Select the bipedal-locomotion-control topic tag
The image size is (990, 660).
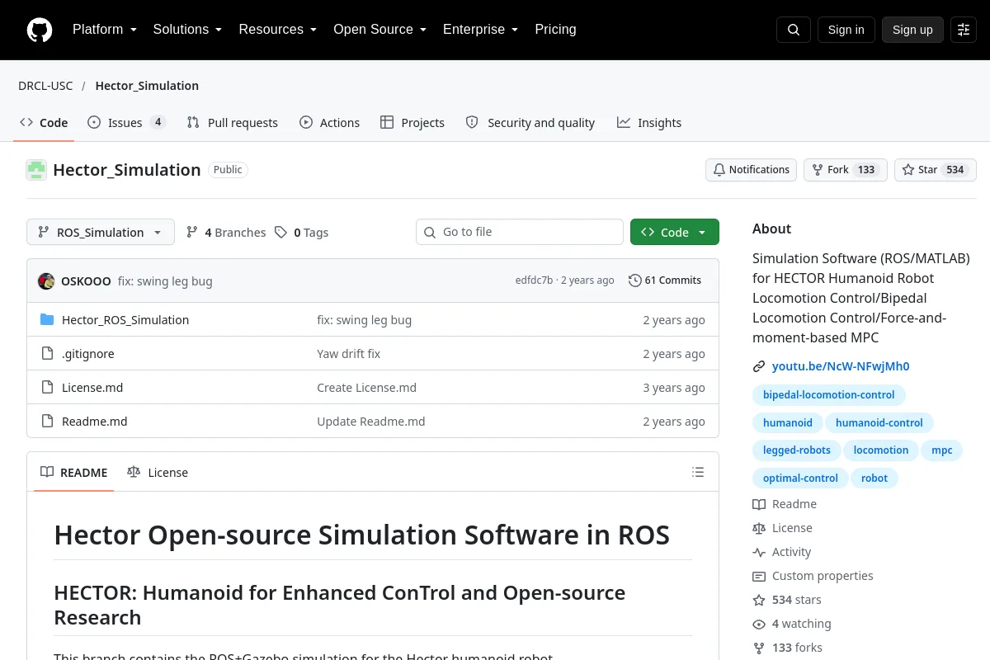829,395
